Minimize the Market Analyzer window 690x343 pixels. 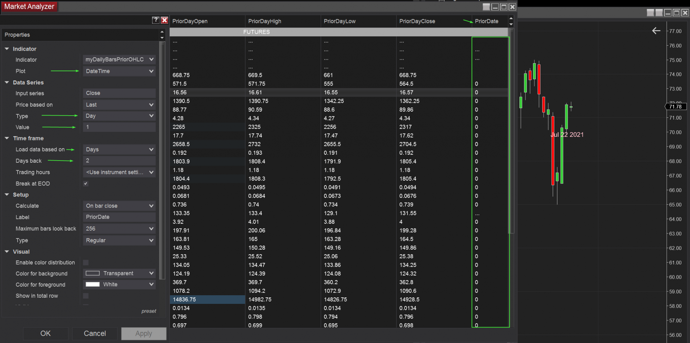click(495, 7)
